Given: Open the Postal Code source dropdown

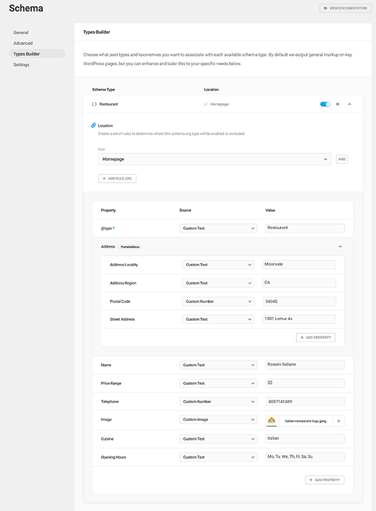Looking at the screenshot, I should coord(217,301).
